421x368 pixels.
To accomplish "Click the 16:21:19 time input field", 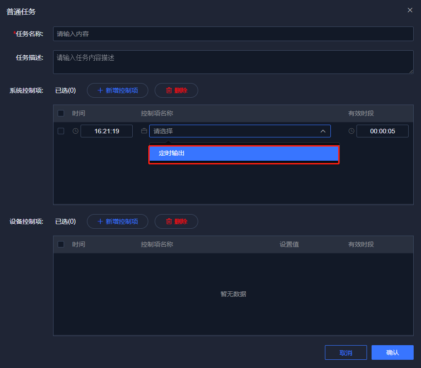I will coord(107,131).
